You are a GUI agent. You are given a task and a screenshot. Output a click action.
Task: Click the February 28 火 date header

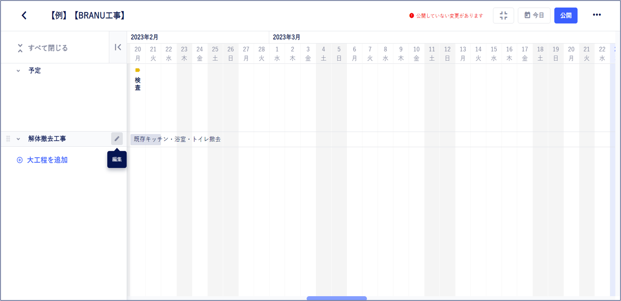pos(261,53)
